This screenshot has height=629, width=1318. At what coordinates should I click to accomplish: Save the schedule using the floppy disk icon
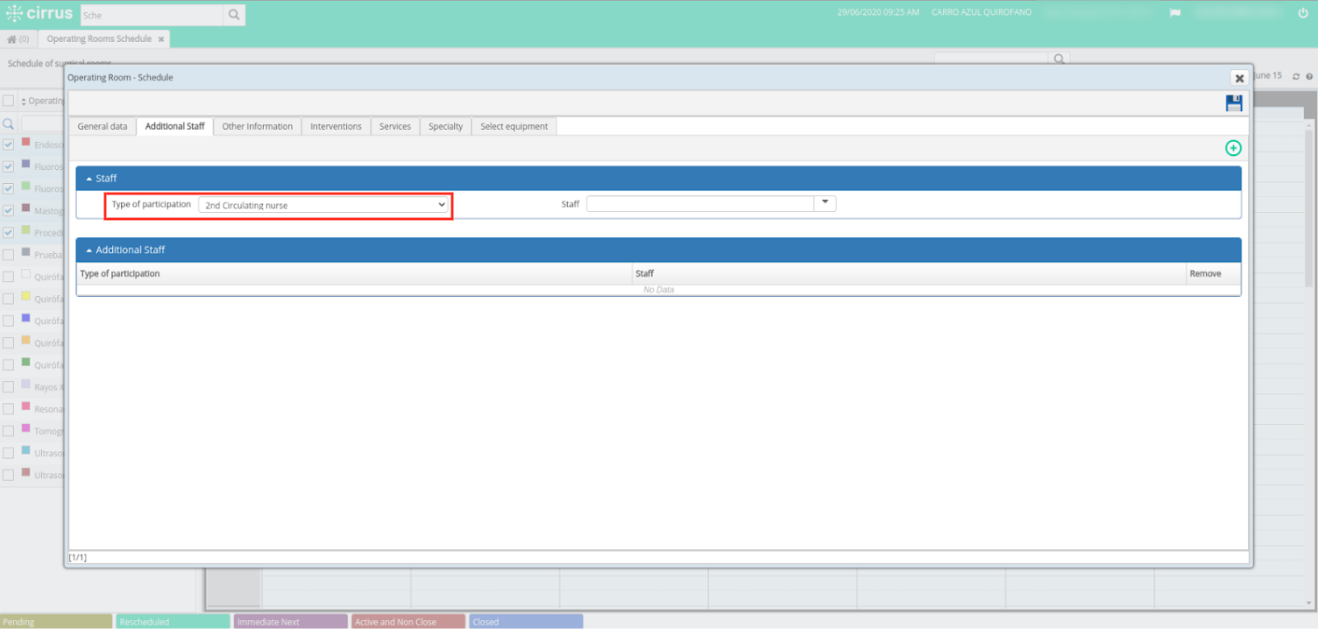1234,102
